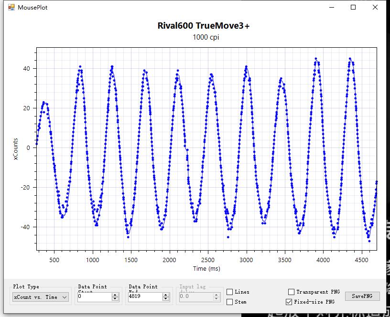Click the Time (ms) axis label
Image resolution: width=390 pixels, height=317 pixels.
pyautogui.click(x=206, y=269)
